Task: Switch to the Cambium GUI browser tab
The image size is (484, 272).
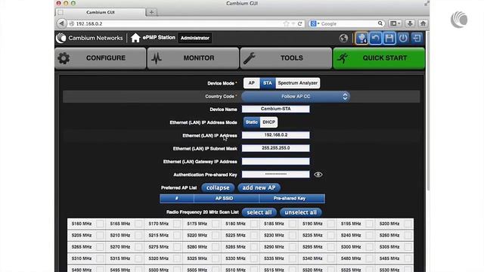Action: click(101, 12)
